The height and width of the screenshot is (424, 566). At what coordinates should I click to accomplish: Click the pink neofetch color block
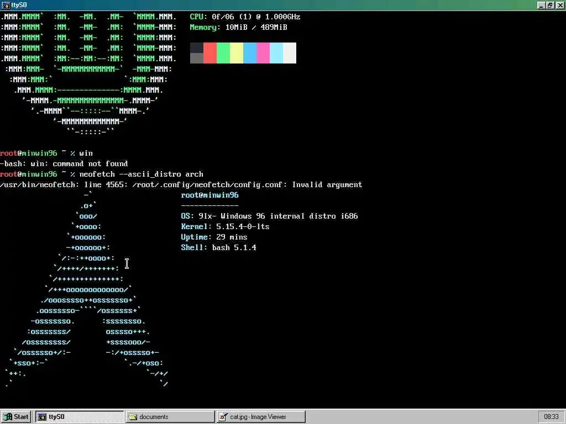pyautogui.click(x=263, y=53)
